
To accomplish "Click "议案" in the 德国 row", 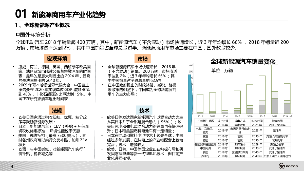I will [240, 140].
